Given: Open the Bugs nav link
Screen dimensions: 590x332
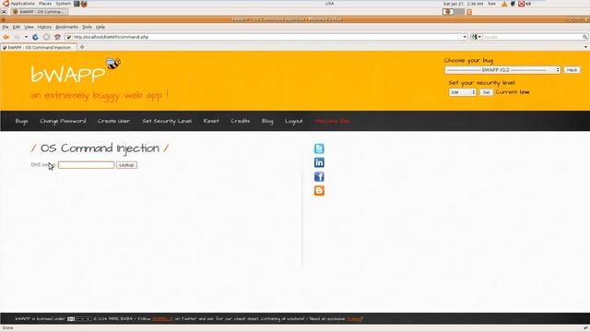Looking at the screenshot, I should (x=22, y=121).
